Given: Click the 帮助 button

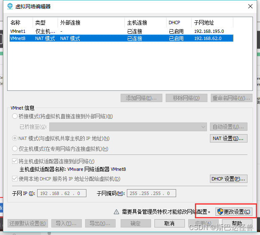Looking at the screenshot, I should pos(237,223).
